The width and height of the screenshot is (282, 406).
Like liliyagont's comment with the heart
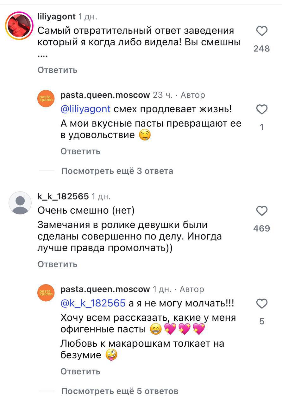point(262,31)
